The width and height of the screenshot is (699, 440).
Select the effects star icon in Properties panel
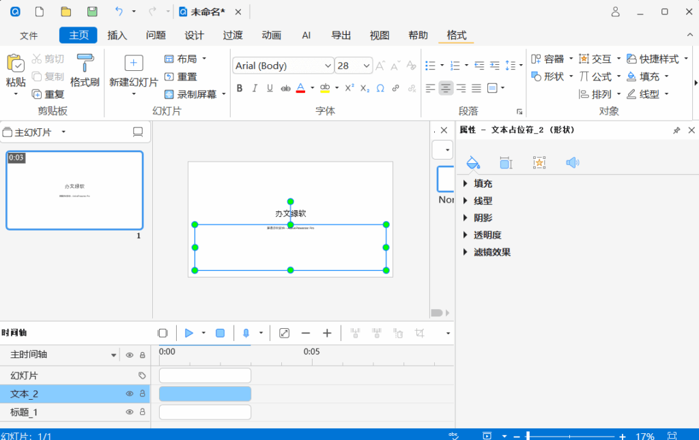coord(539,162)
